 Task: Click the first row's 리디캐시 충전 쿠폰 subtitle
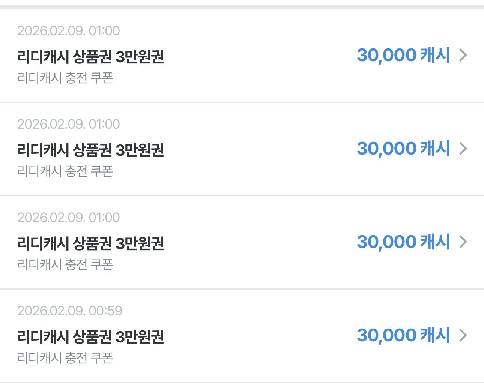point(65,78)
